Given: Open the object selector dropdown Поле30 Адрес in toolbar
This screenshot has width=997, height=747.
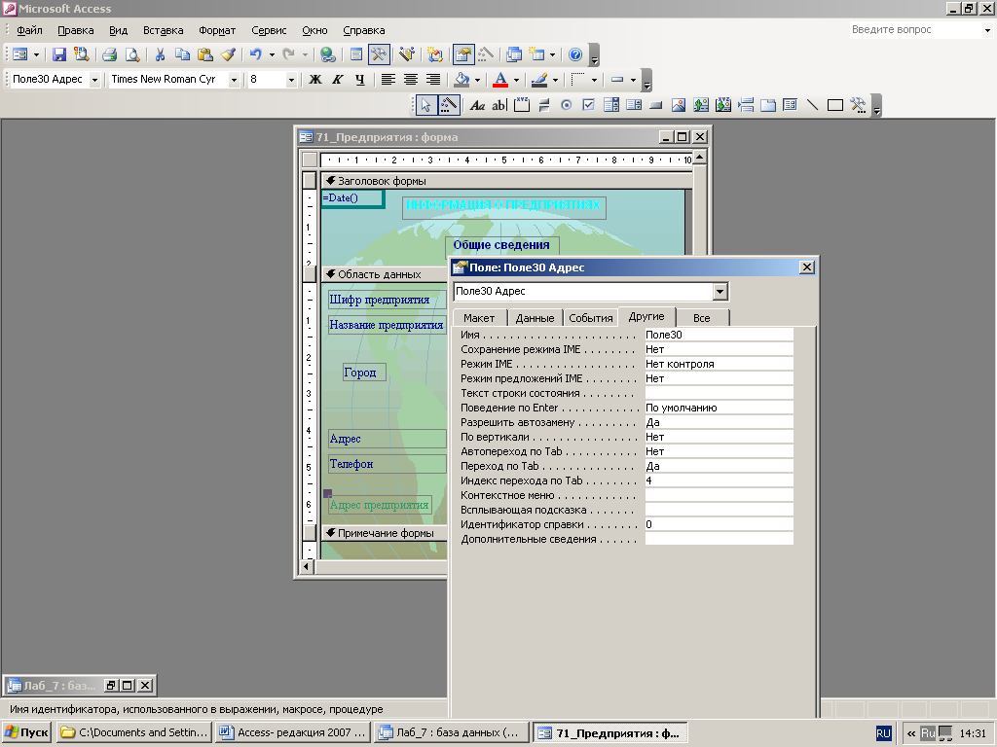Looking at the screenshot, I should pyautogui.click(x=94, y=80).
